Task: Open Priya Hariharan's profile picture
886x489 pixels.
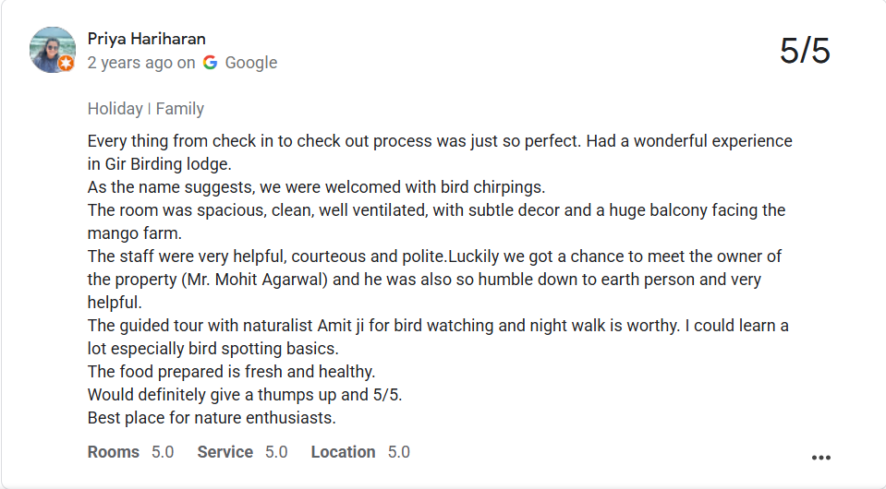Action: [52, 50]
